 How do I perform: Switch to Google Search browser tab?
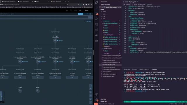pyautogui.click(x=25, y=2)
